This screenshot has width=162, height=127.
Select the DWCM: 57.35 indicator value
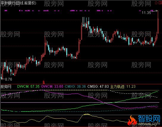click(28, 86)
